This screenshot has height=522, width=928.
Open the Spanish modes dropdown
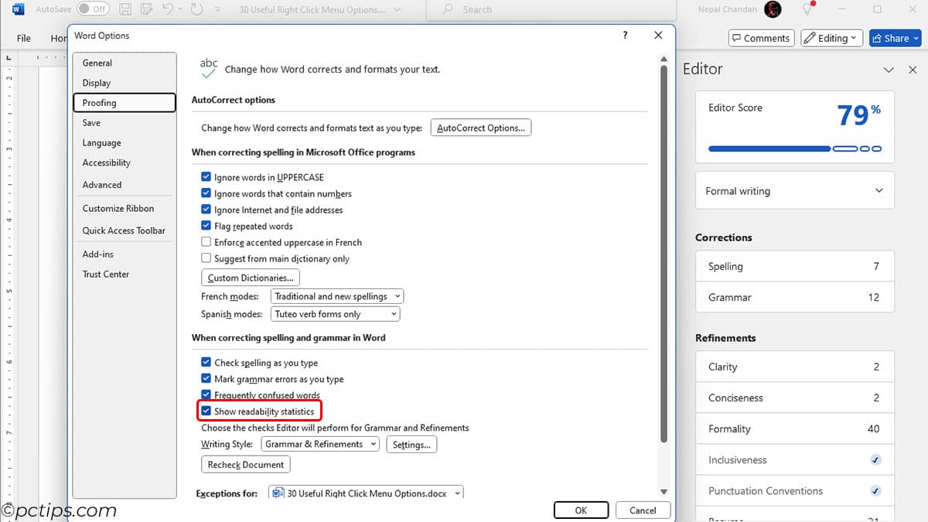(x=335, y=313)
